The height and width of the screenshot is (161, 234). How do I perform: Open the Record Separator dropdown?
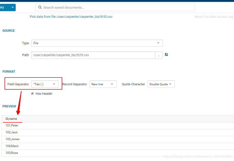click(103, 84)
